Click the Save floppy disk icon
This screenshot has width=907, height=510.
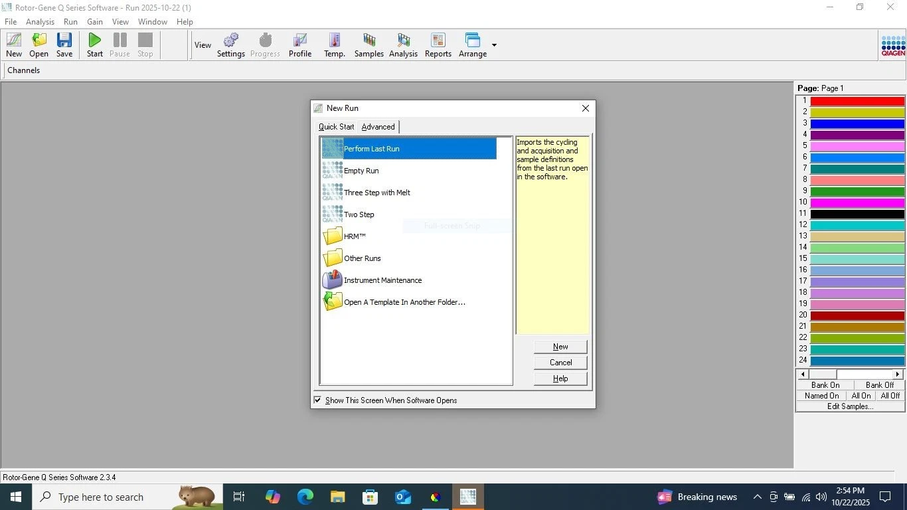[64, 41]
